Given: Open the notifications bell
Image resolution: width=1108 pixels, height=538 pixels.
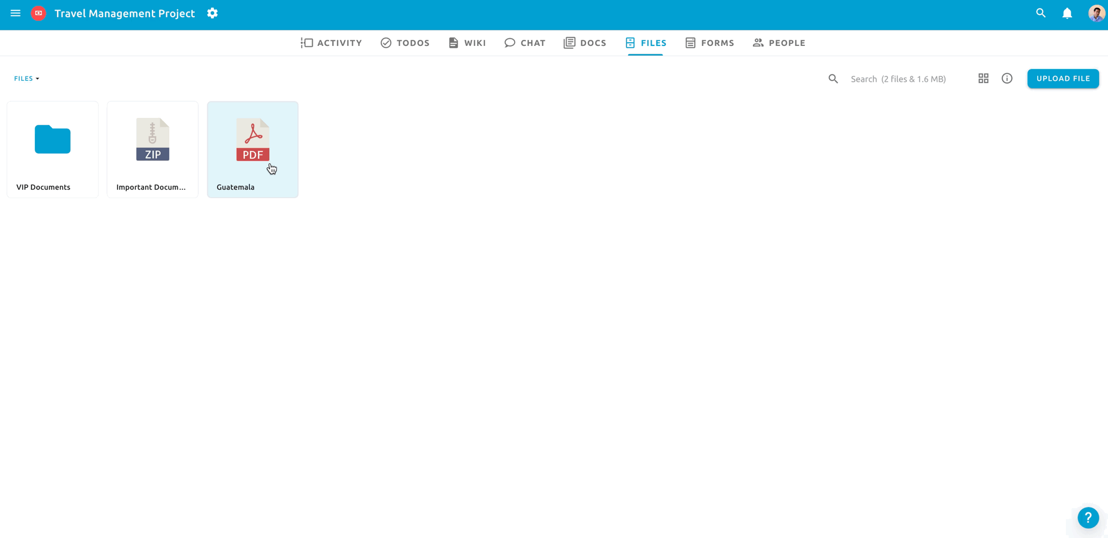Looking at the screenshot, I should click(1068, 13).
